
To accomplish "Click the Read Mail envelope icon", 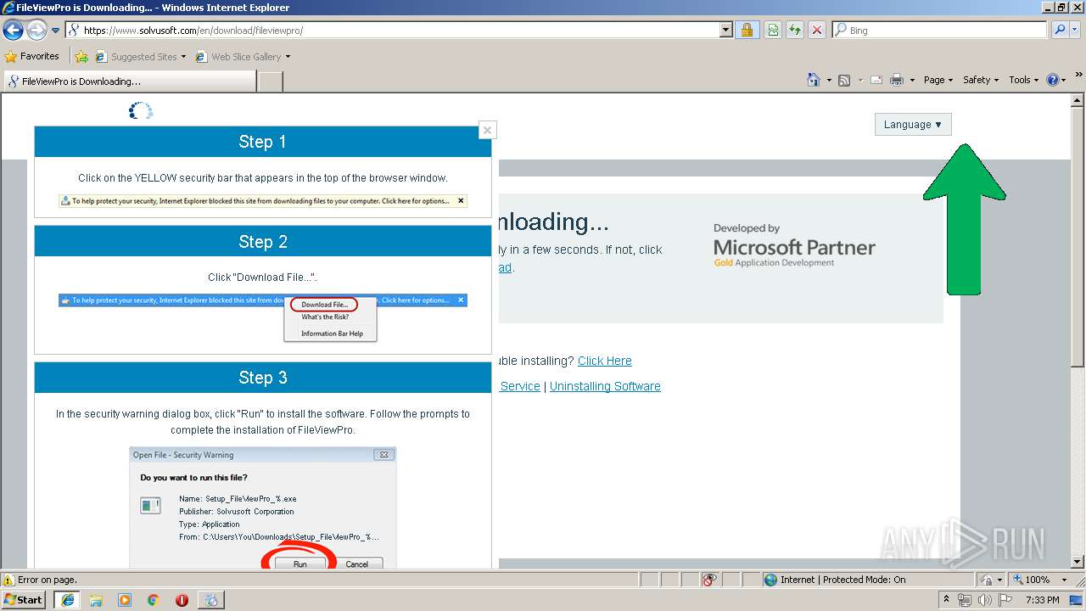I will pyautogui.click(x=876, y=80).
